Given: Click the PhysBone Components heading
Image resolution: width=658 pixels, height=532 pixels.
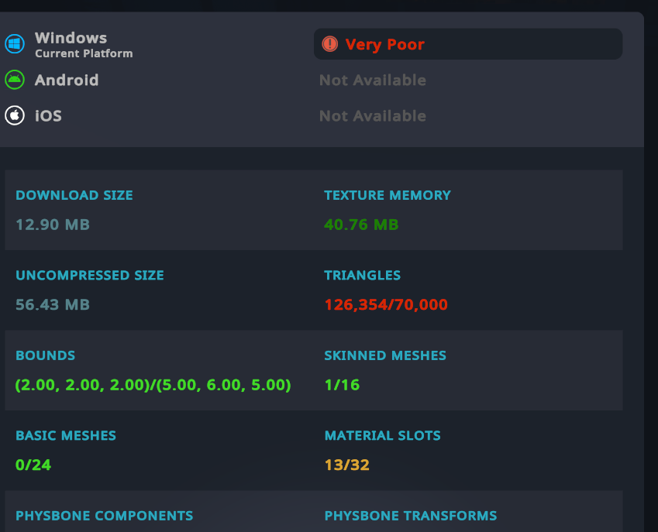Looking at the screenshot, I should [105, 516].
